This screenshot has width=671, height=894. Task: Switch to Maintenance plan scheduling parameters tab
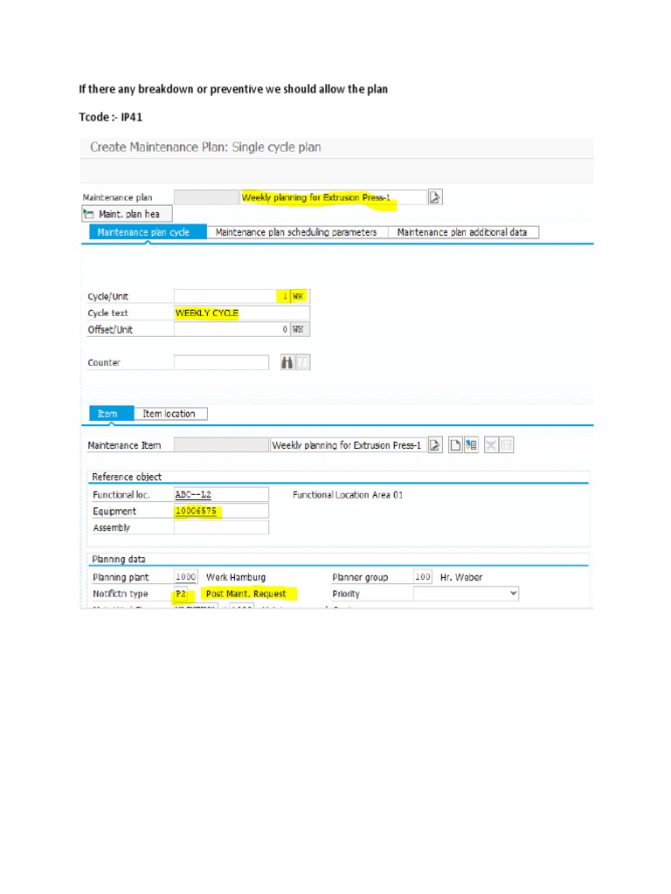pyautogui.click(x=297, y=232)
